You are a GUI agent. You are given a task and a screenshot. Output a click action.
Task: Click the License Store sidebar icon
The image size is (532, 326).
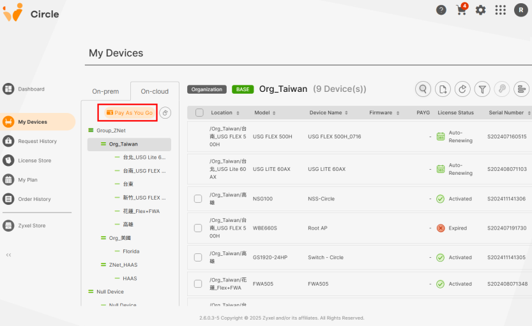(x=8, y=160)
